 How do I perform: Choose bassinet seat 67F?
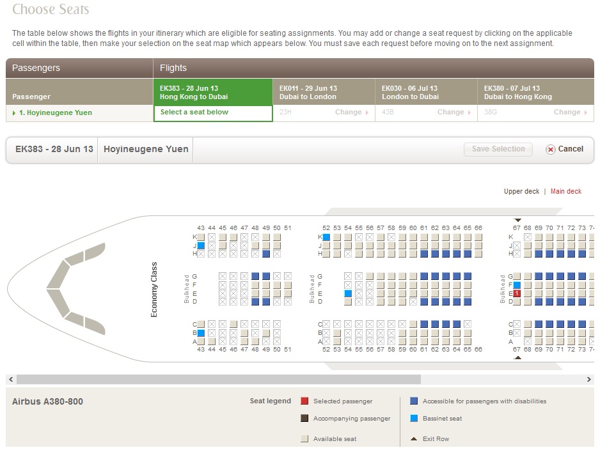(x=517, y=285)
